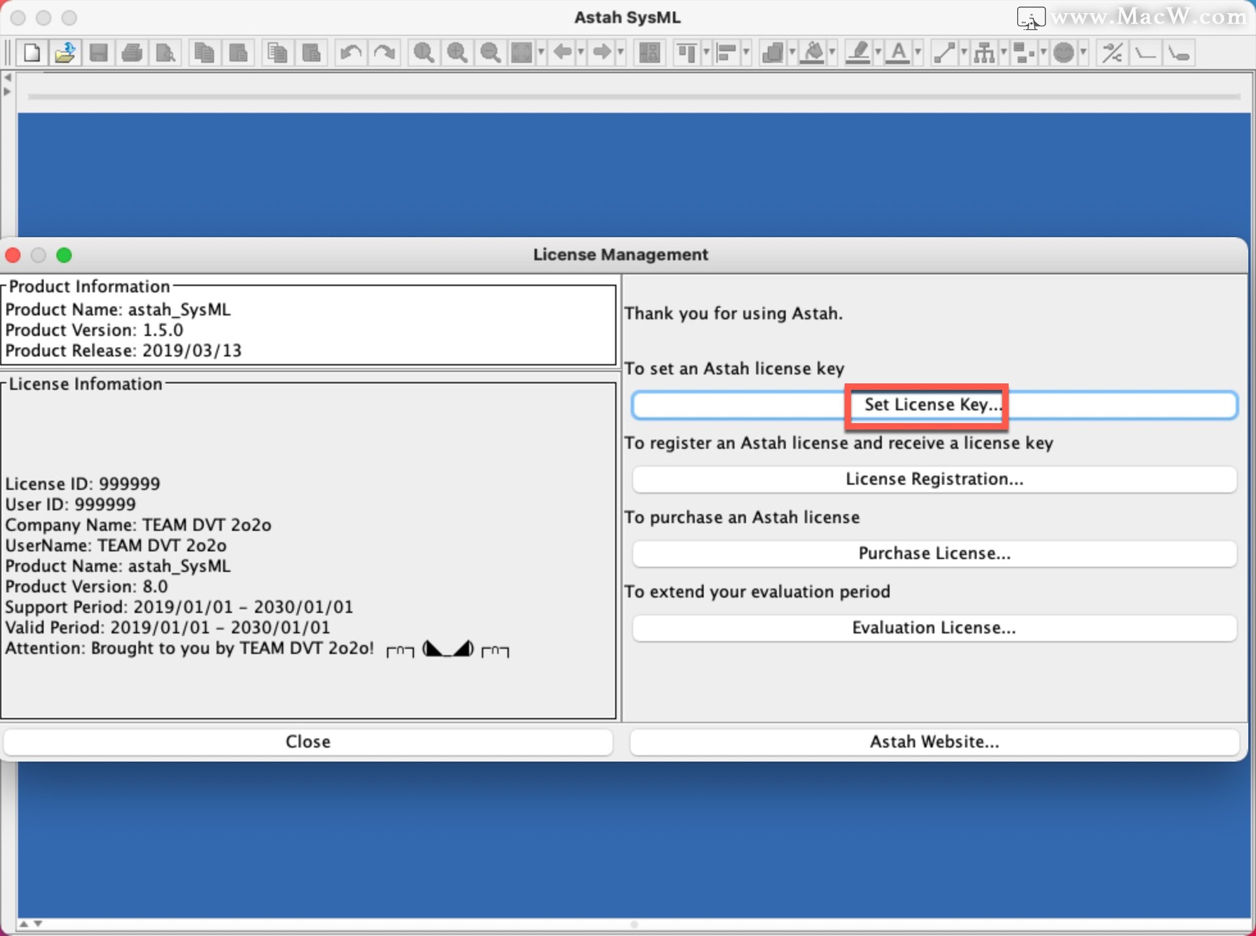Go back with the left arrow icon
The image size is (1256, 936).
[x=562, y=52]
